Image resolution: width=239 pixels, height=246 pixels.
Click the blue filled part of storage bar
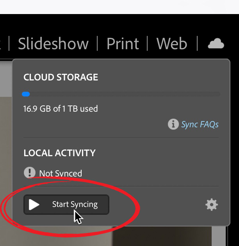pyautogui.click(x=26, y=94)
